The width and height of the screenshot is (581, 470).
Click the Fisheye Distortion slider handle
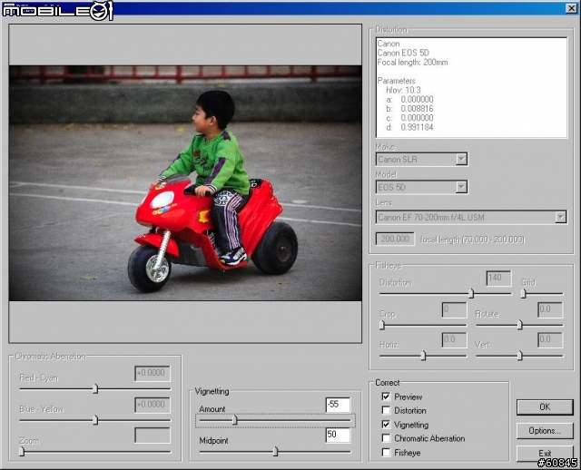471,294
